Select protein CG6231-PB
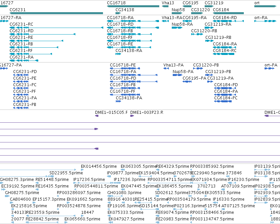Screen dimensions: 280x224 pos(21,108)
